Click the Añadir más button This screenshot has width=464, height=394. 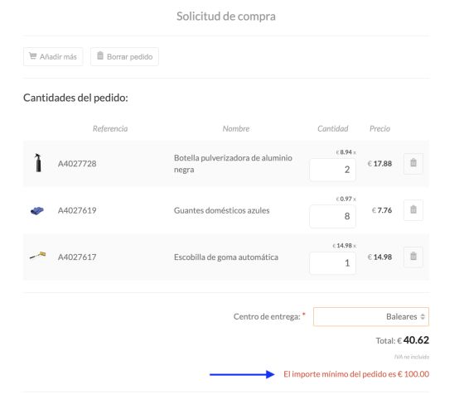tap(53, 56)
